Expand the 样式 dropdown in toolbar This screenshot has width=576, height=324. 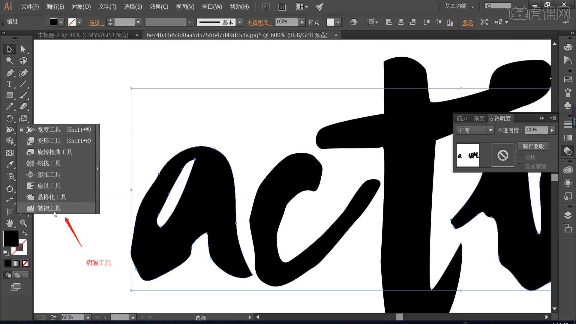click(337, 22)
